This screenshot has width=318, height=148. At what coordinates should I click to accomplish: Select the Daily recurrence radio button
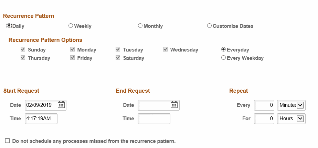[9, 26]
